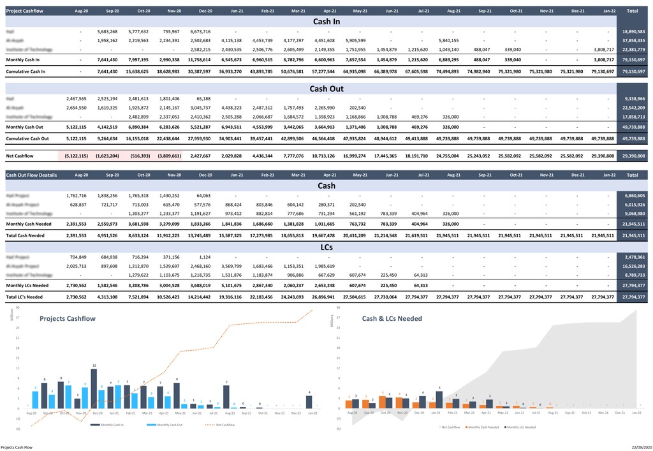Click the Projects Cash Flow footer text
This screenshot has width=653, height=451.
point(16,448)
